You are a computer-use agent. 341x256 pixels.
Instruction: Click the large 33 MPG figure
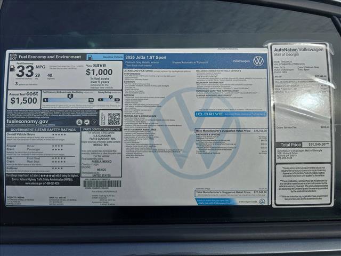tap(25, 71)
